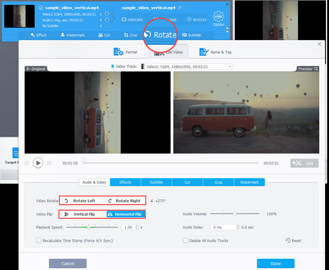The width and height of the screenshot is (329, 270).
Task: Select the Audio & Video sub-tab
Action: 95,182
